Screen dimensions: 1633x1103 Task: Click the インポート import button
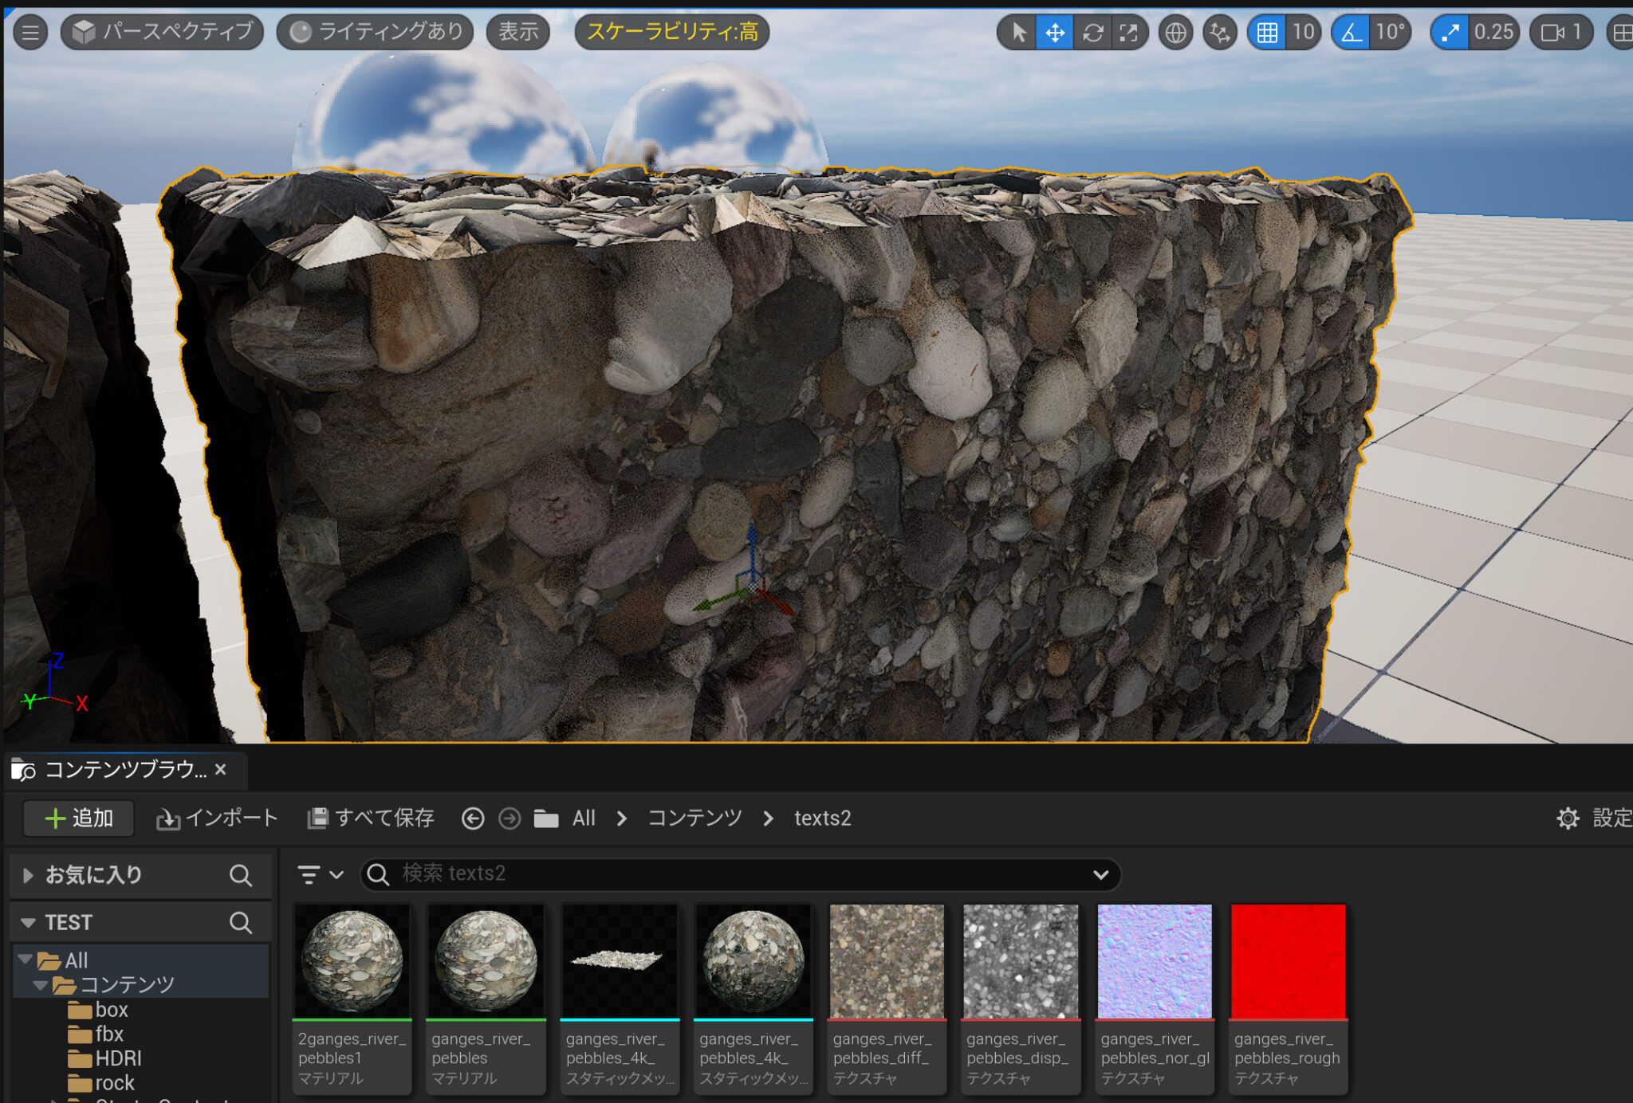pos(217,818)
